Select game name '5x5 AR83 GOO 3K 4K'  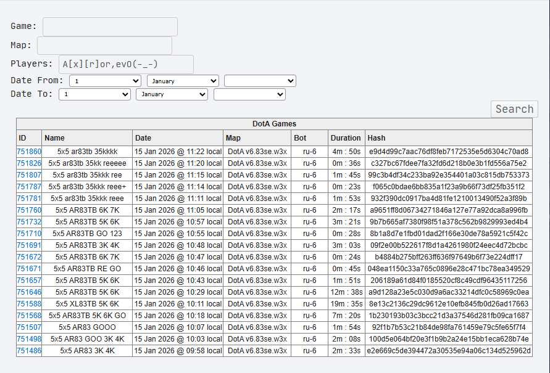pyautogui.click(x=87, y=339)
